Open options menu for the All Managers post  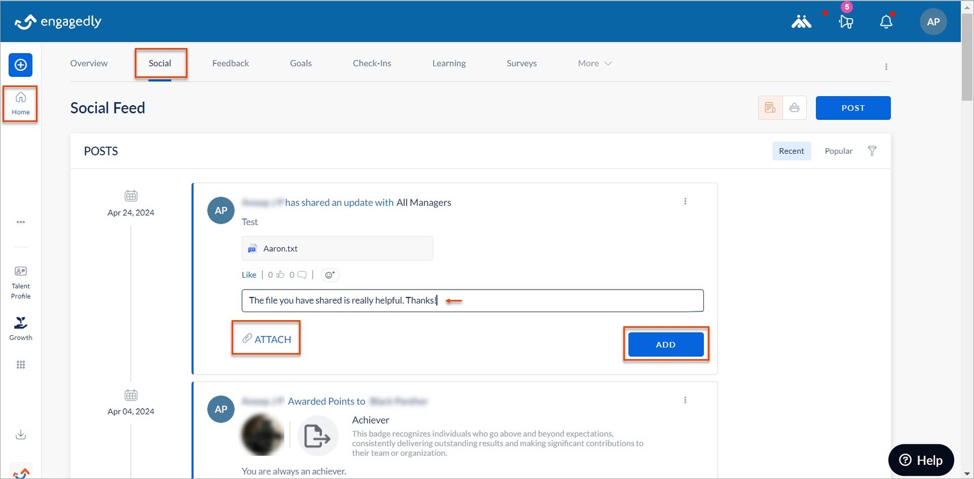[x=685, y=201]
